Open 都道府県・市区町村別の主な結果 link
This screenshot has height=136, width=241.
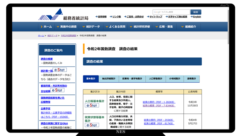pyautogui.click(x=54, y=88)
